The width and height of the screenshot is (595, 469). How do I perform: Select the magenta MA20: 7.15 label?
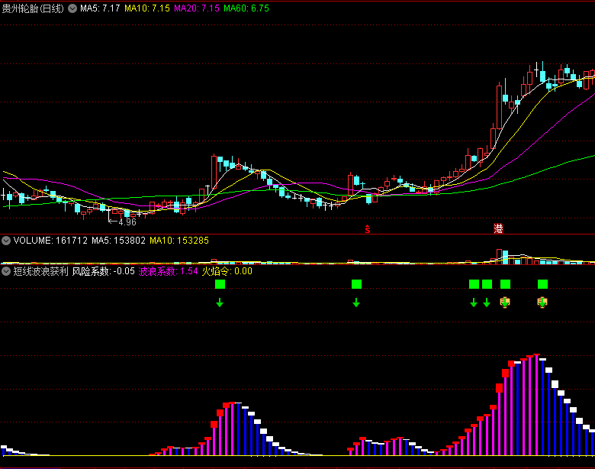point(197,8)
